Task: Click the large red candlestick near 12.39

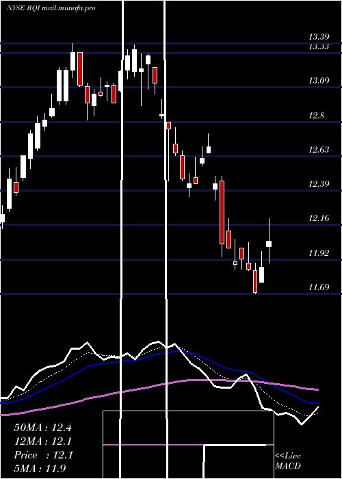Action: click(x=222, y=212)
